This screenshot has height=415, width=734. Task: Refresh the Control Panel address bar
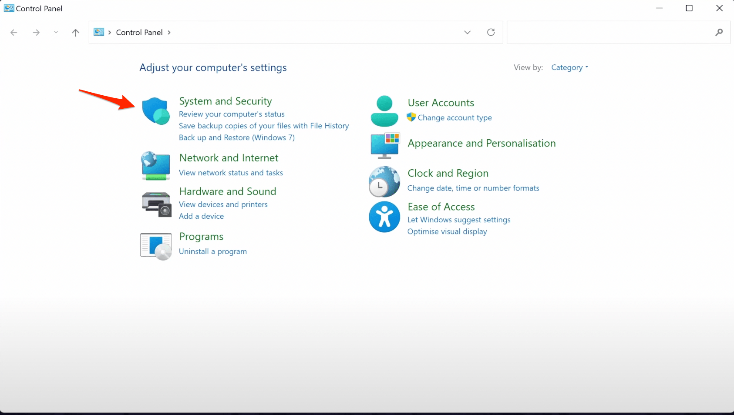click(491, 32)
